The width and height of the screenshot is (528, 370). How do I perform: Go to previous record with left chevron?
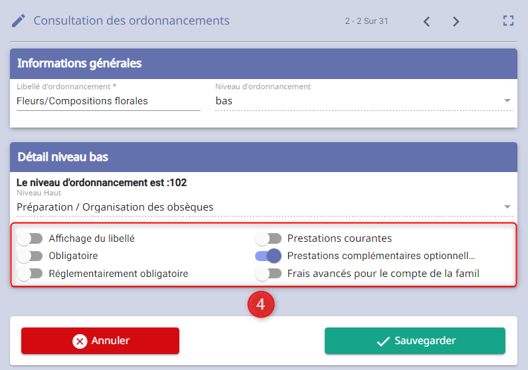click(x=426, y=21)
